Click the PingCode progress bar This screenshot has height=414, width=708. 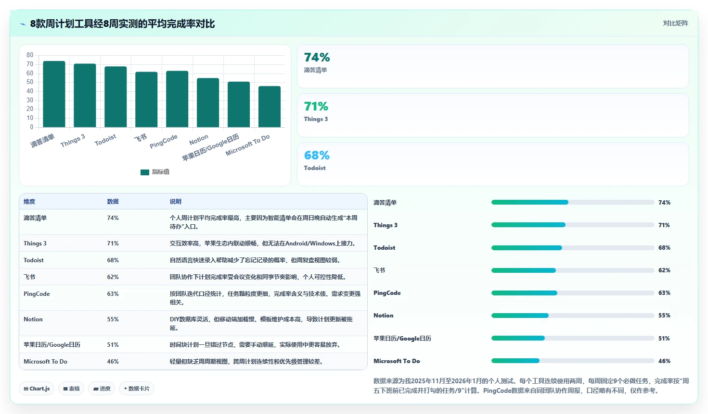point(573,293)
